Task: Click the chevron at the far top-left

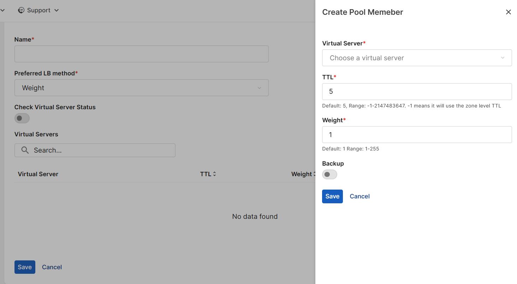Action: coord(3,10)
